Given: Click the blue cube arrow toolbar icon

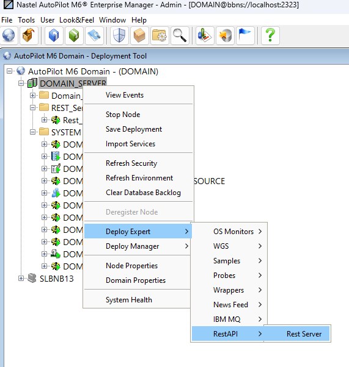Looking at the screenshot, I should pyautogui.click(x=54, y=35).
